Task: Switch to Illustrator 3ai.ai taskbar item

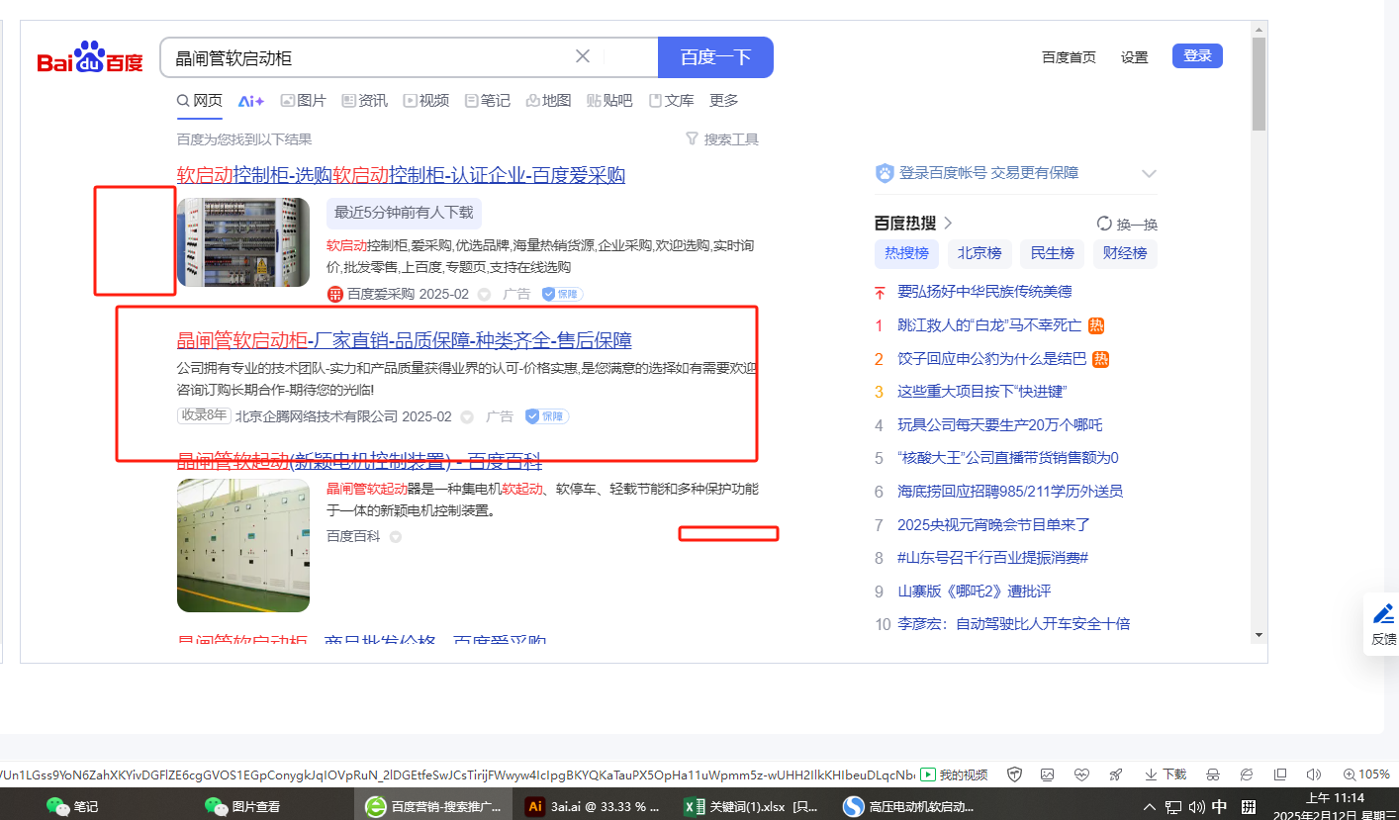Action: click(592, 806)
